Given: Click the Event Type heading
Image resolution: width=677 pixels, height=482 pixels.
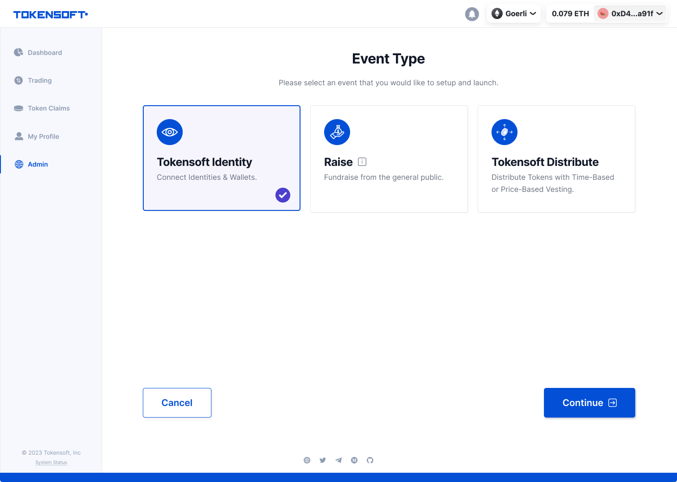Looking at the screenshot, I should click(389, 59).
